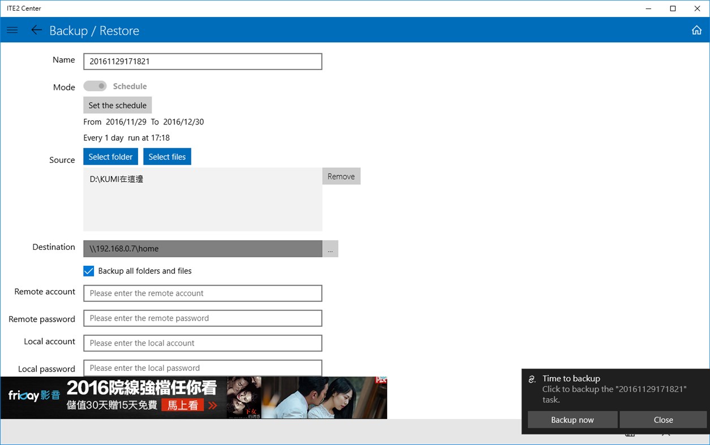Dismiss the notification with Close
Screen dimensions: 710x445
pyautogui.click(x=663, y=420)
